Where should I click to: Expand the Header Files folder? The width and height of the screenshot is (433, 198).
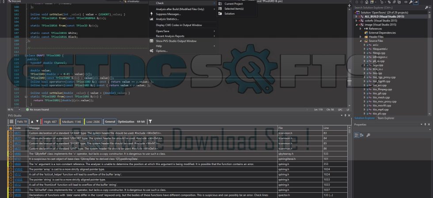pos(361,37)
